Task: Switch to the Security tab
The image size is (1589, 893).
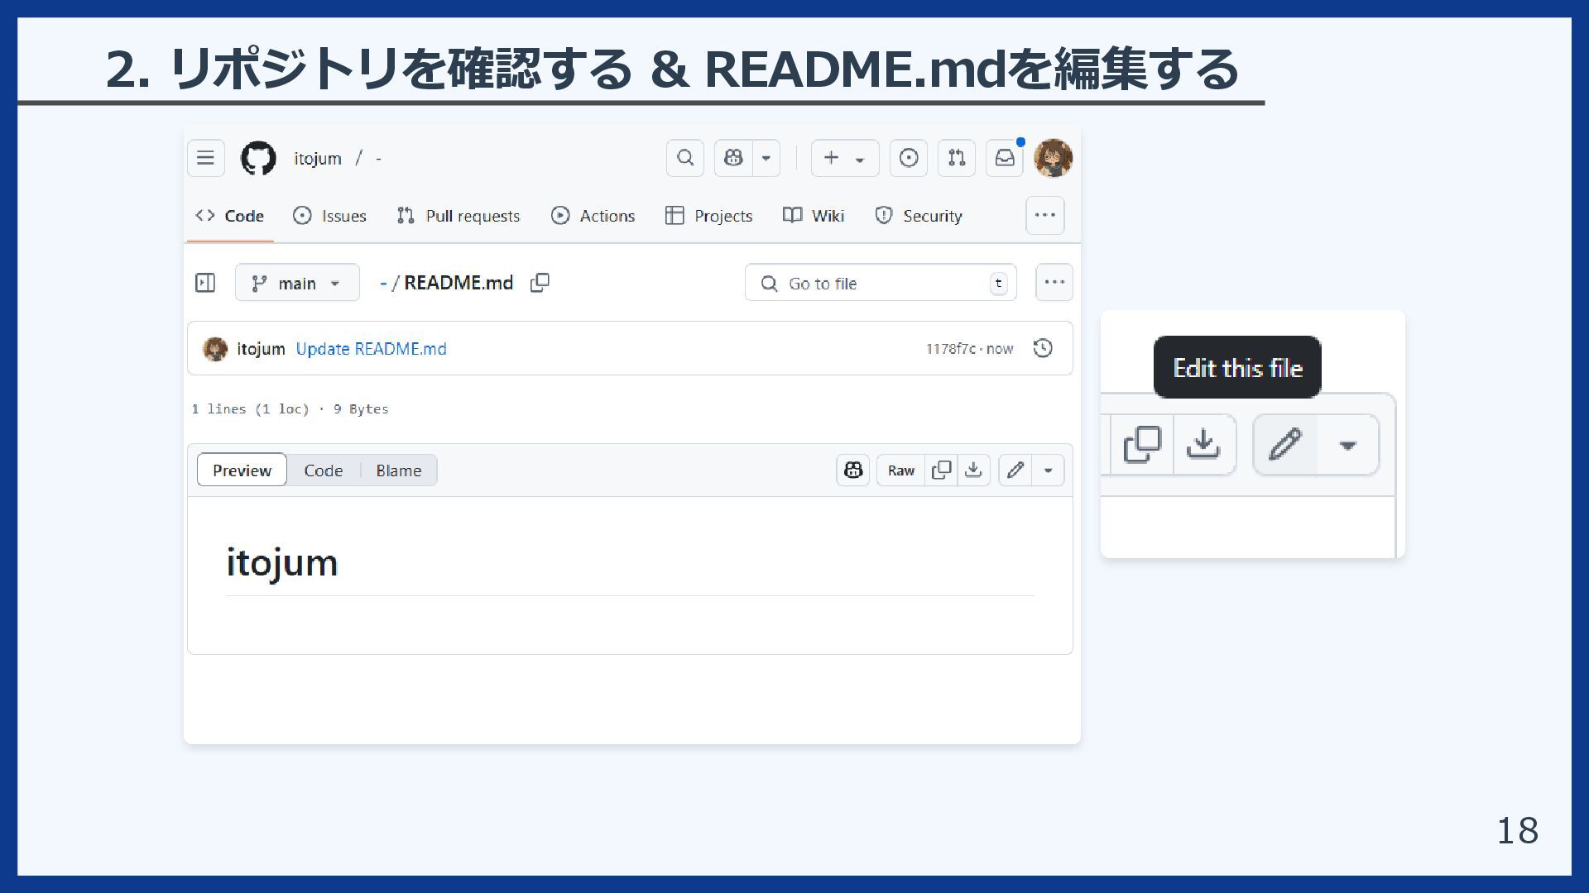Action: pos(919,216)
